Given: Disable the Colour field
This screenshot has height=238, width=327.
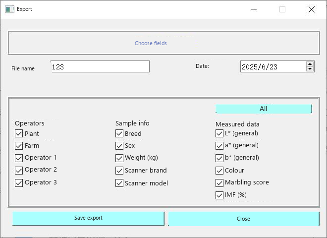Looking at the screenshot, I should click(219, 171).
